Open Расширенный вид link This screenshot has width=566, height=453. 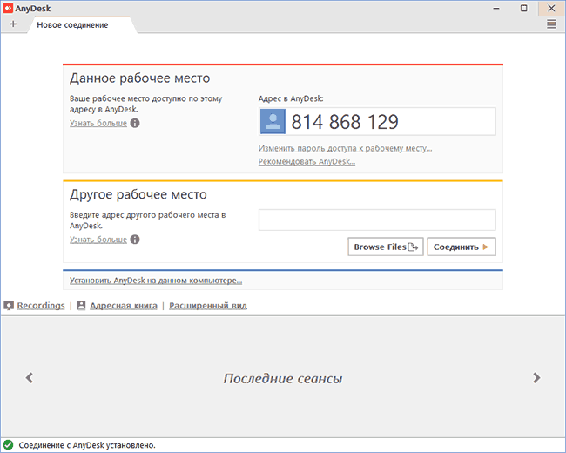(208, 306)
